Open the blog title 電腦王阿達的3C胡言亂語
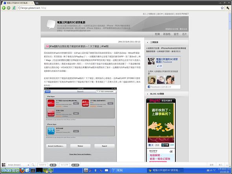Image resolution: width=232 pixels, height=174 pixels. click(x=71, y=22)
